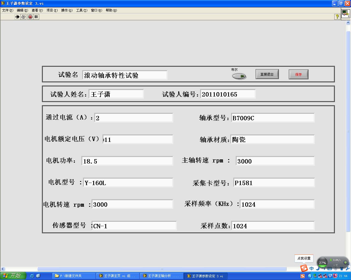351x280 pixels.
Task: Click the 主轴转速 rpm input field
Action: tap(275, 161)
